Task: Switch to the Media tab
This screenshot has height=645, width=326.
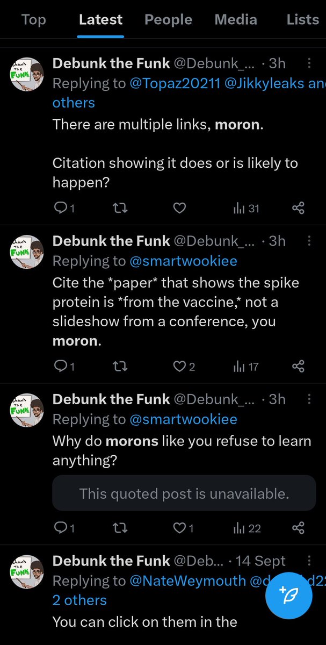Action: pos(236,20)
